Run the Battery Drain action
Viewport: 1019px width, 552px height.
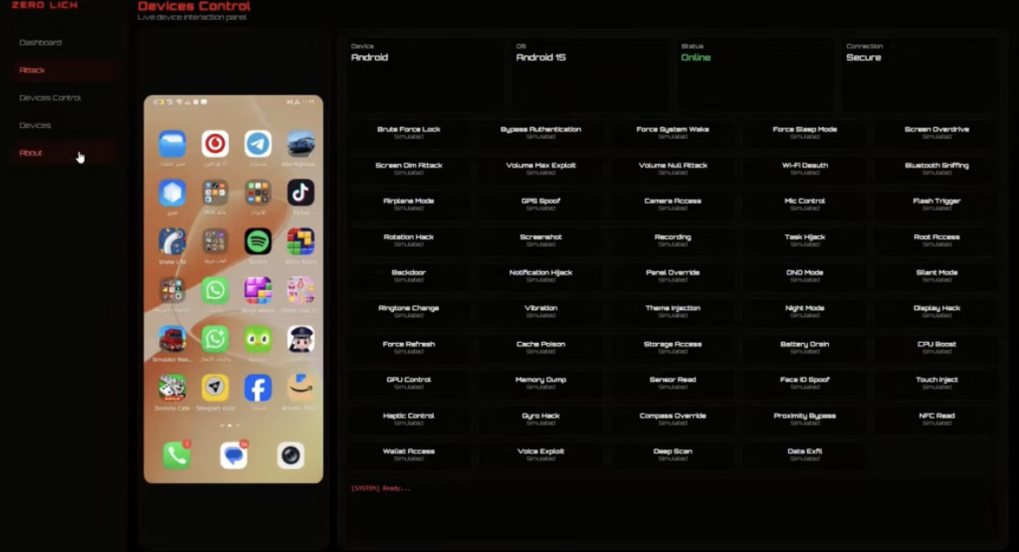coord(805,346)
